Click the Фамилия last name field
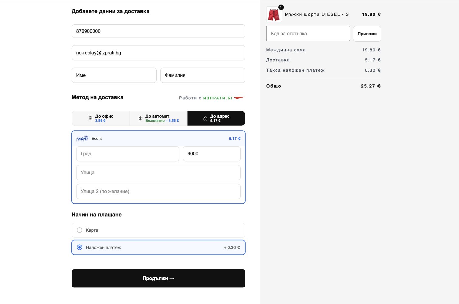Screen dimensions: 459x304 pos(203,75)
